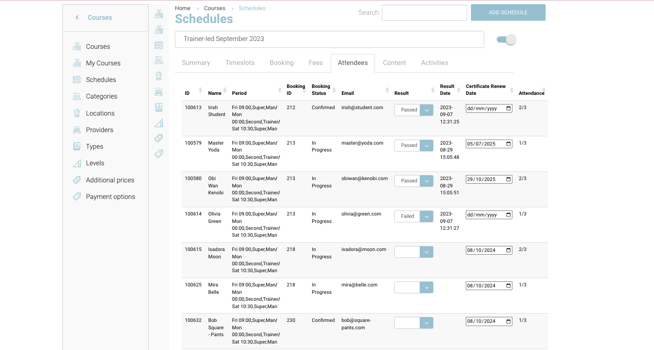The height and width of the screenshot is (350, 654).
Task: Toggle the schedule active switch
Action: (506, 40)
